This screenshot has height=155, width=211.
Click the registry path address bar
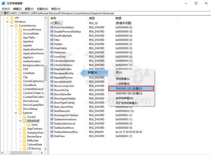pos(105,13)
